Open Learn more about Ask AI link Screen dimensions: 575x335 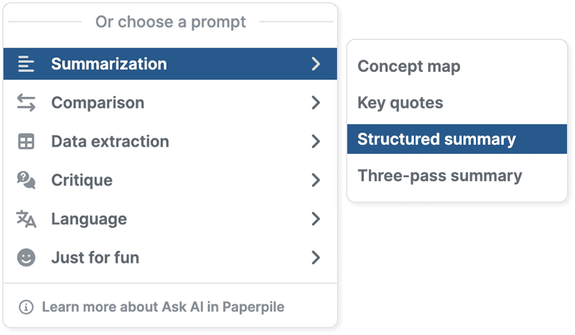163,307
